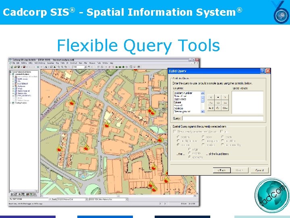Click the Open folder toolbar icon

[x=15, y=67]
